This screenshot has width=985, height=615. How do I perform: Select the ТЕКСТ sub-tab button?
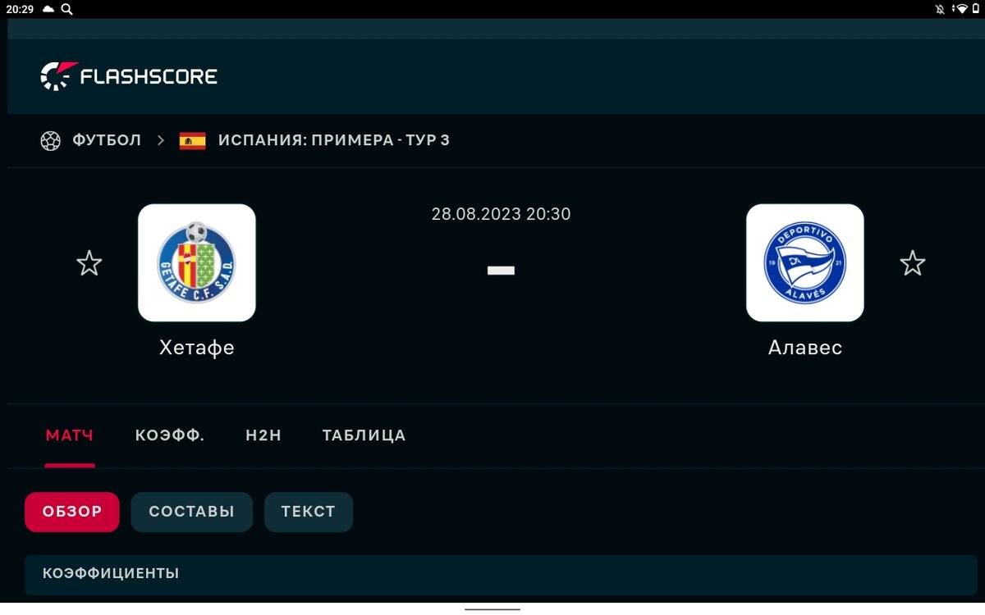pyautogui.click(x=309, y=512)
